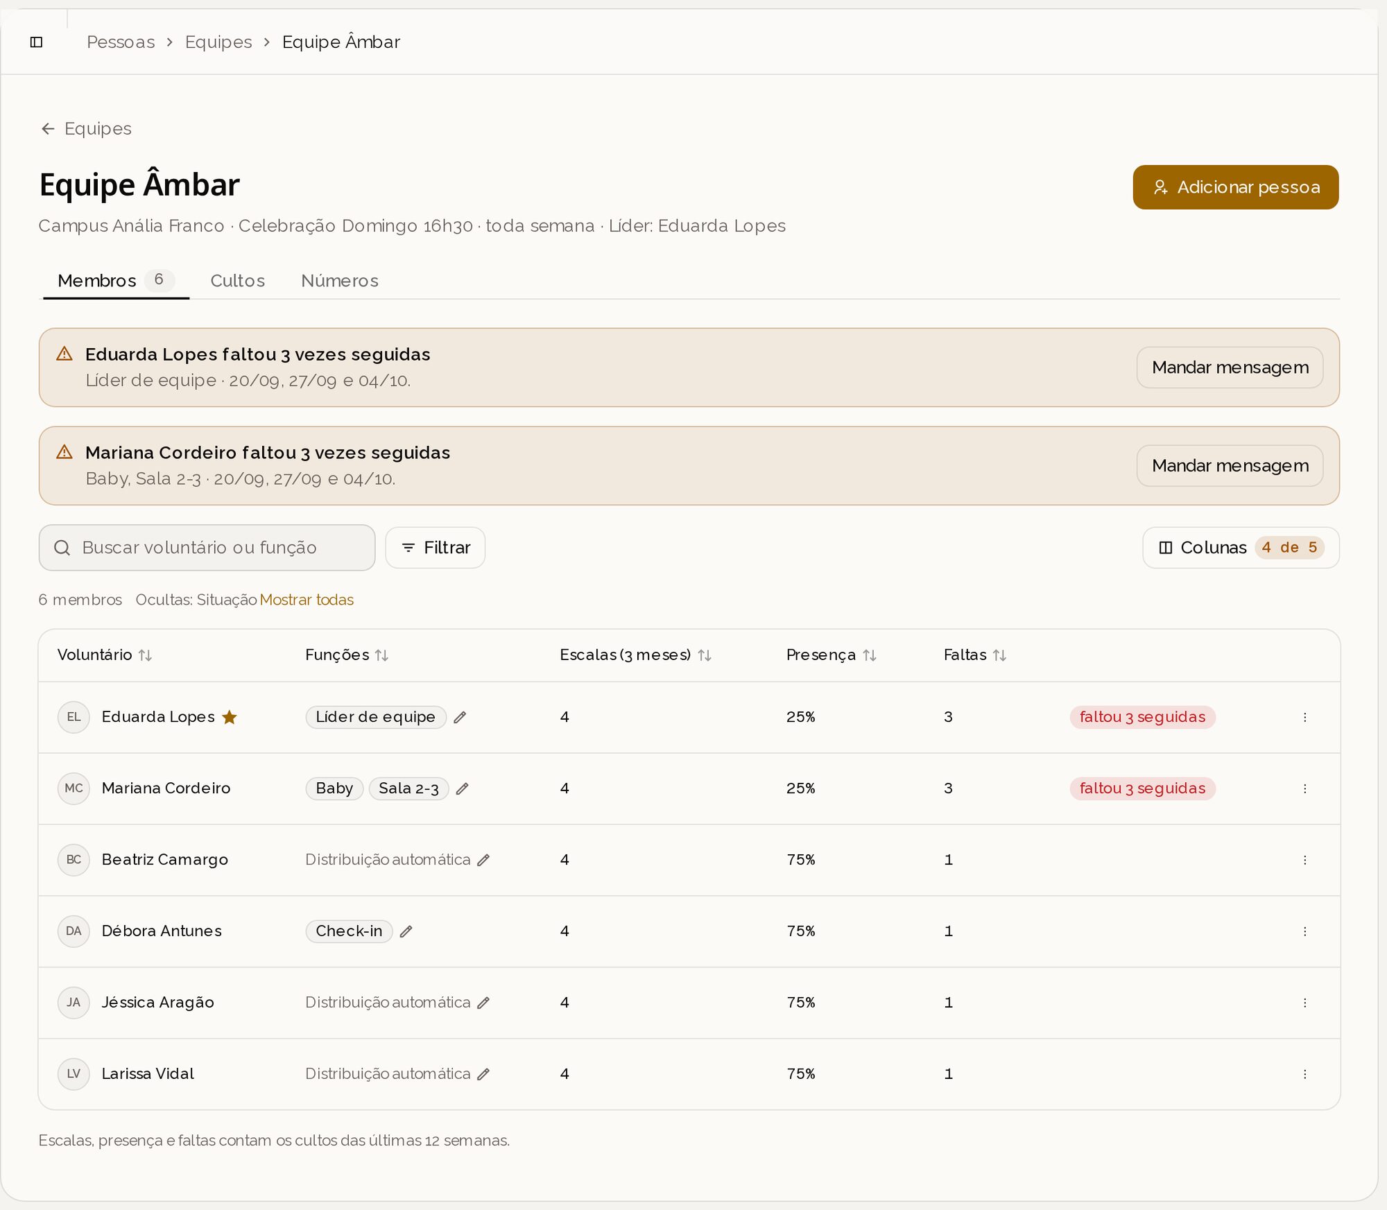The width and height of the screenshot is (1387, 1210).
Task: Open the Colunas column chooser
Action: 1241,548
